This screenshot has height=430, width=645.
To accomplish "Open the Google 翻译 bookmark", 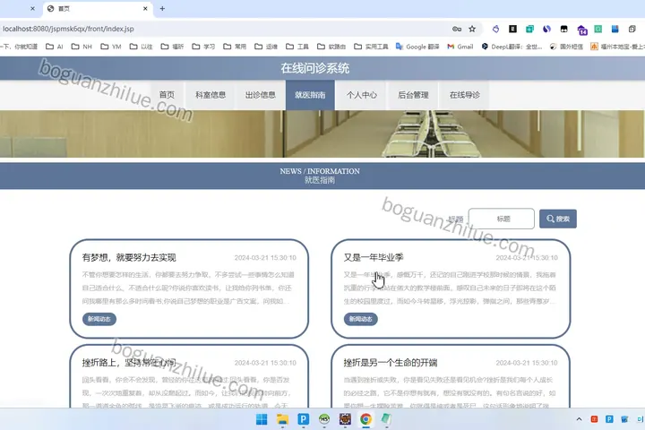I will click(x=417, y=47).
